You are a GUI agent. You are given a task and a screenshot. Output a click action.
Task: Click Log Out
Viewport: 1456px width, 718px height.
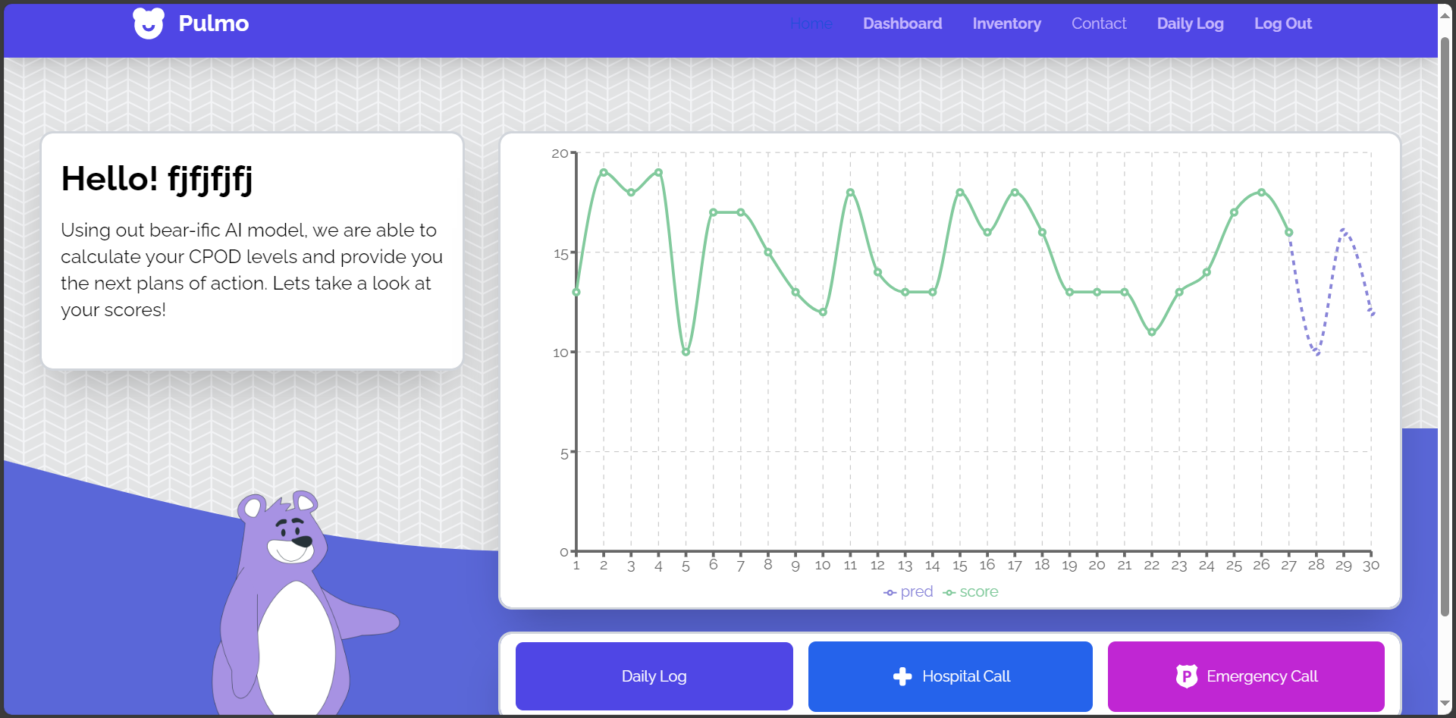coord(1283,24)
